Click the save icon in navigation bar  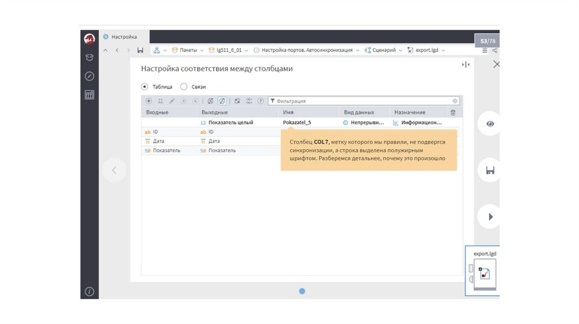pos(140,50)
